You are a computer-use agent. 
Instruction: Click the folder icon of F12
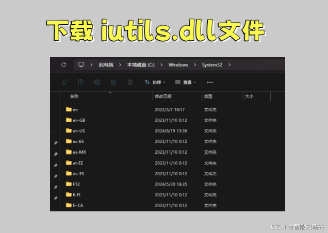pyautogui.click(x=69, y=184)
